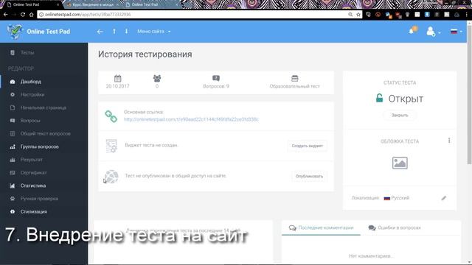Click the globe icon for publishing
Viewport: 472px width, 265px height.
111,177
